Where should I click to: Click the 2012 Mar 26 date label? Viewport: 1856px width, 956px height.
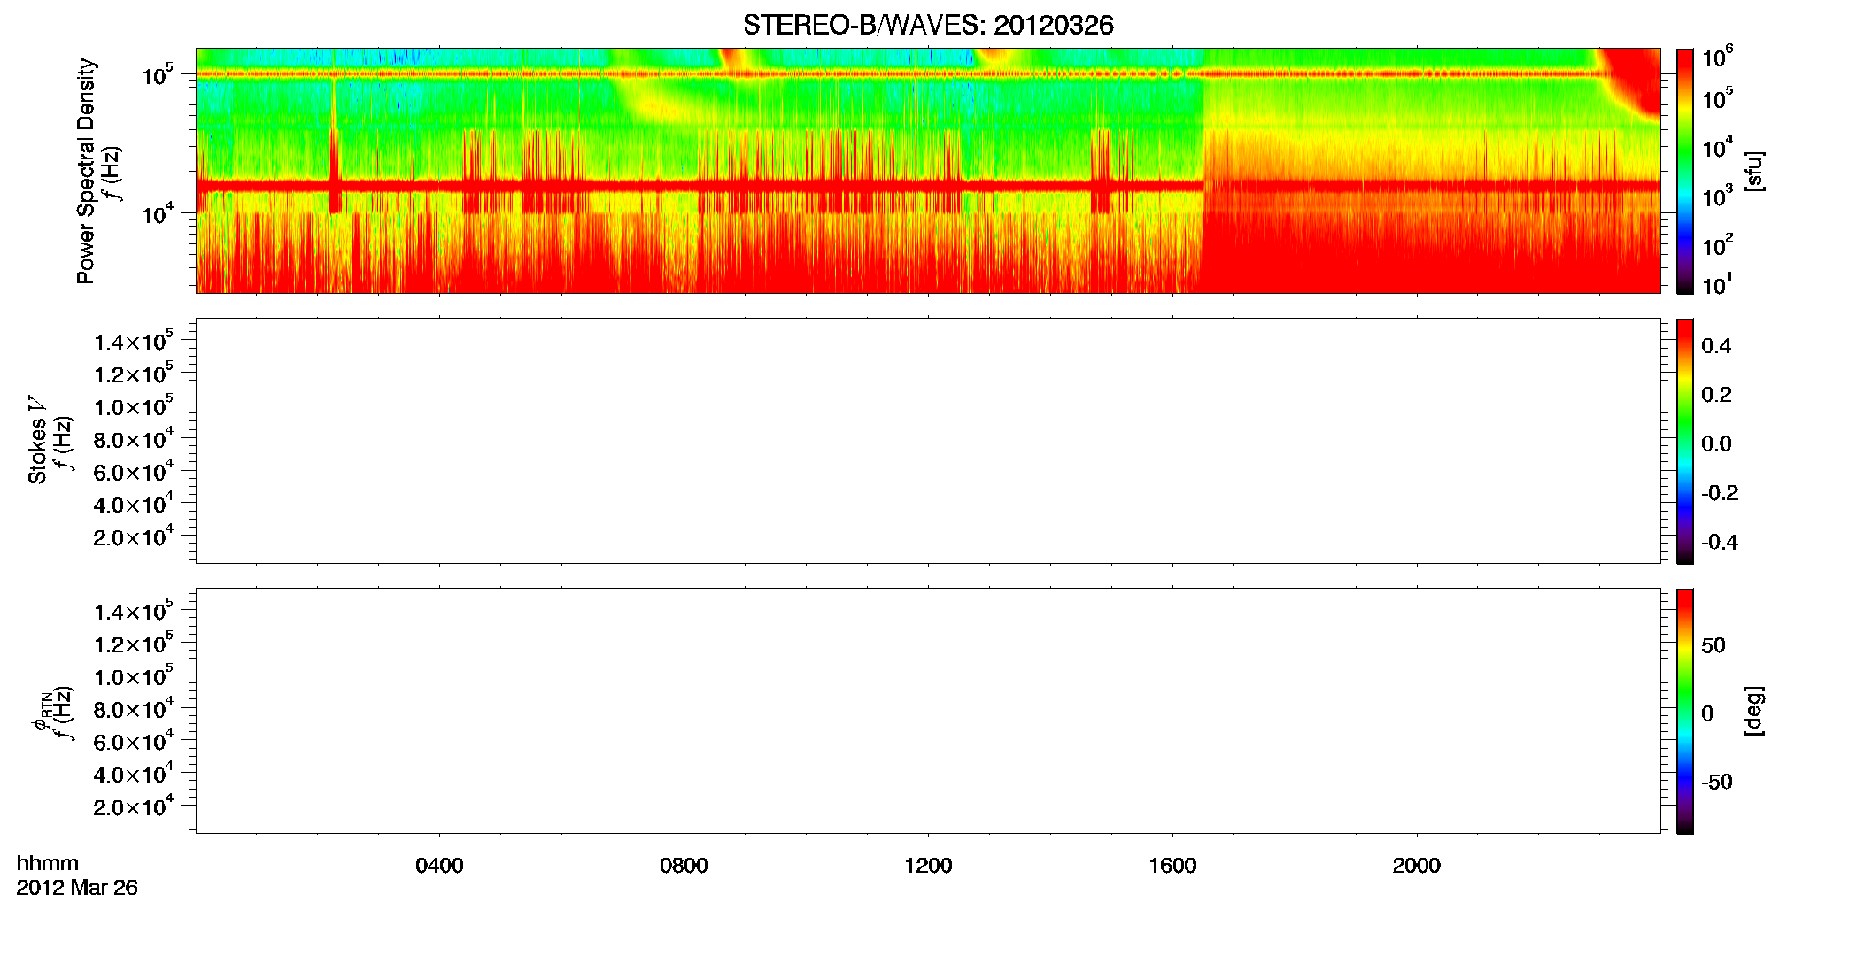(77, 888)
